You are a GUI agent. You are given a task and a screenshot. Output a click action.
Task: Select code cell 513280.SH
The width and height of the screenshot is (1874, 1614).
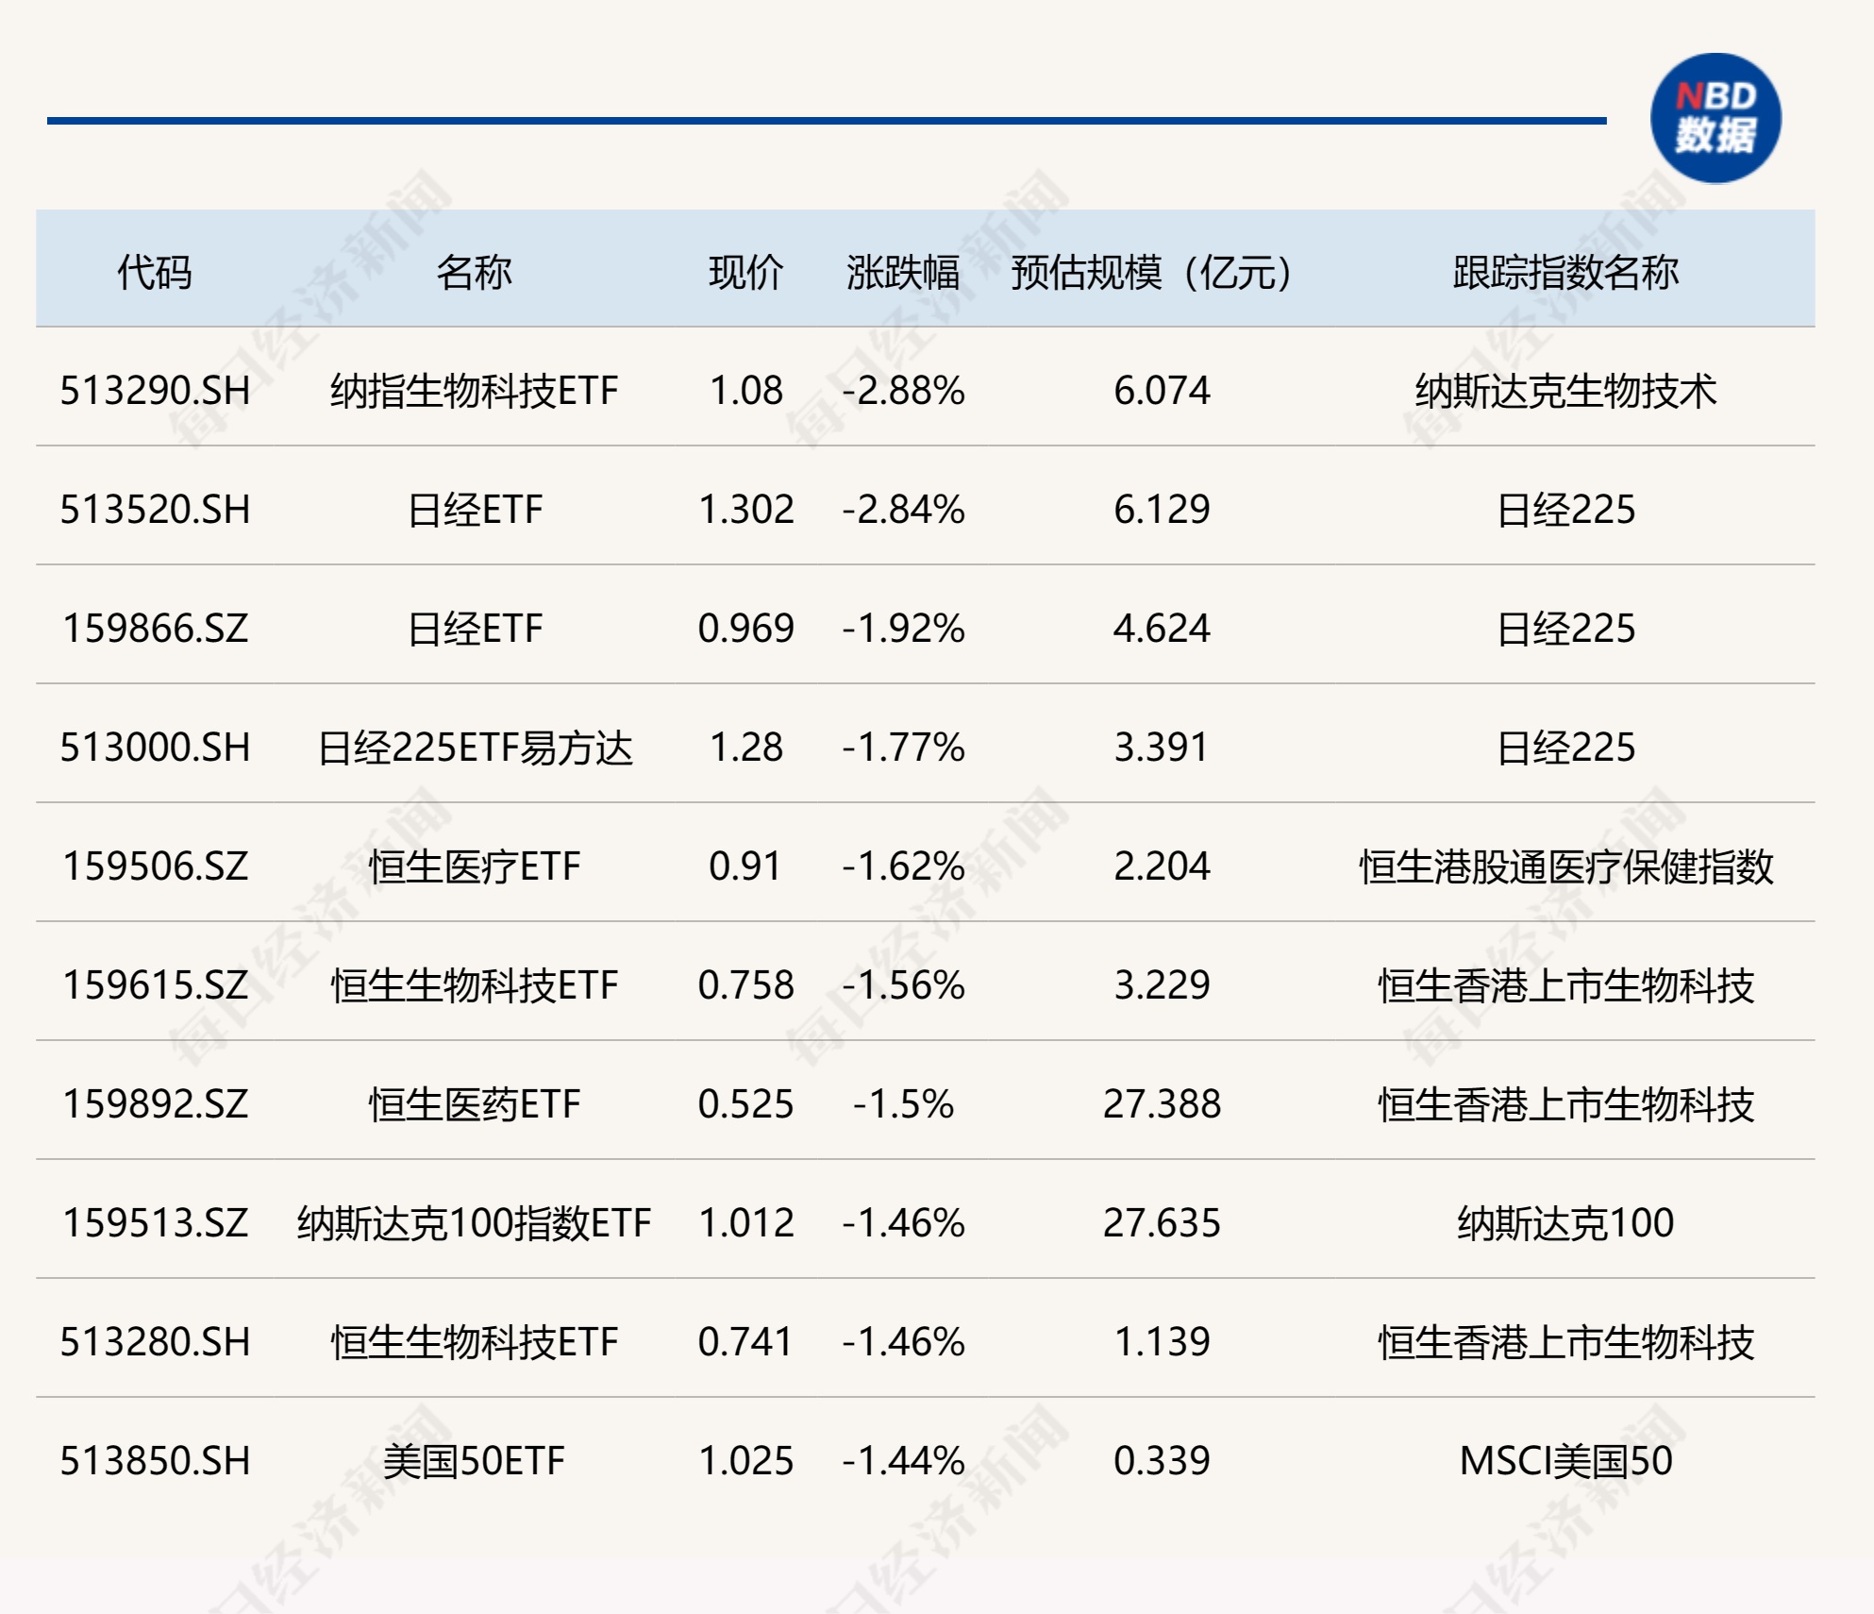[156, 1342]
